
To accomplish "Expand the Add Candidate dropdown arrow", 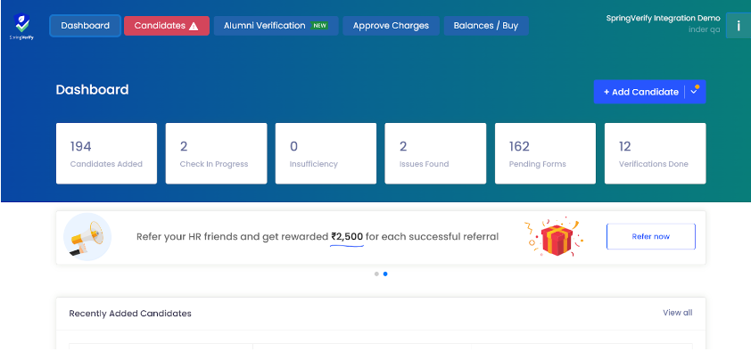I will (x=694, y=92).
